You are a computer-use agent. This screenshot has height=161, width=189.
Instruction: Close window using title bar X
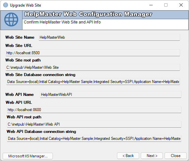181,5
